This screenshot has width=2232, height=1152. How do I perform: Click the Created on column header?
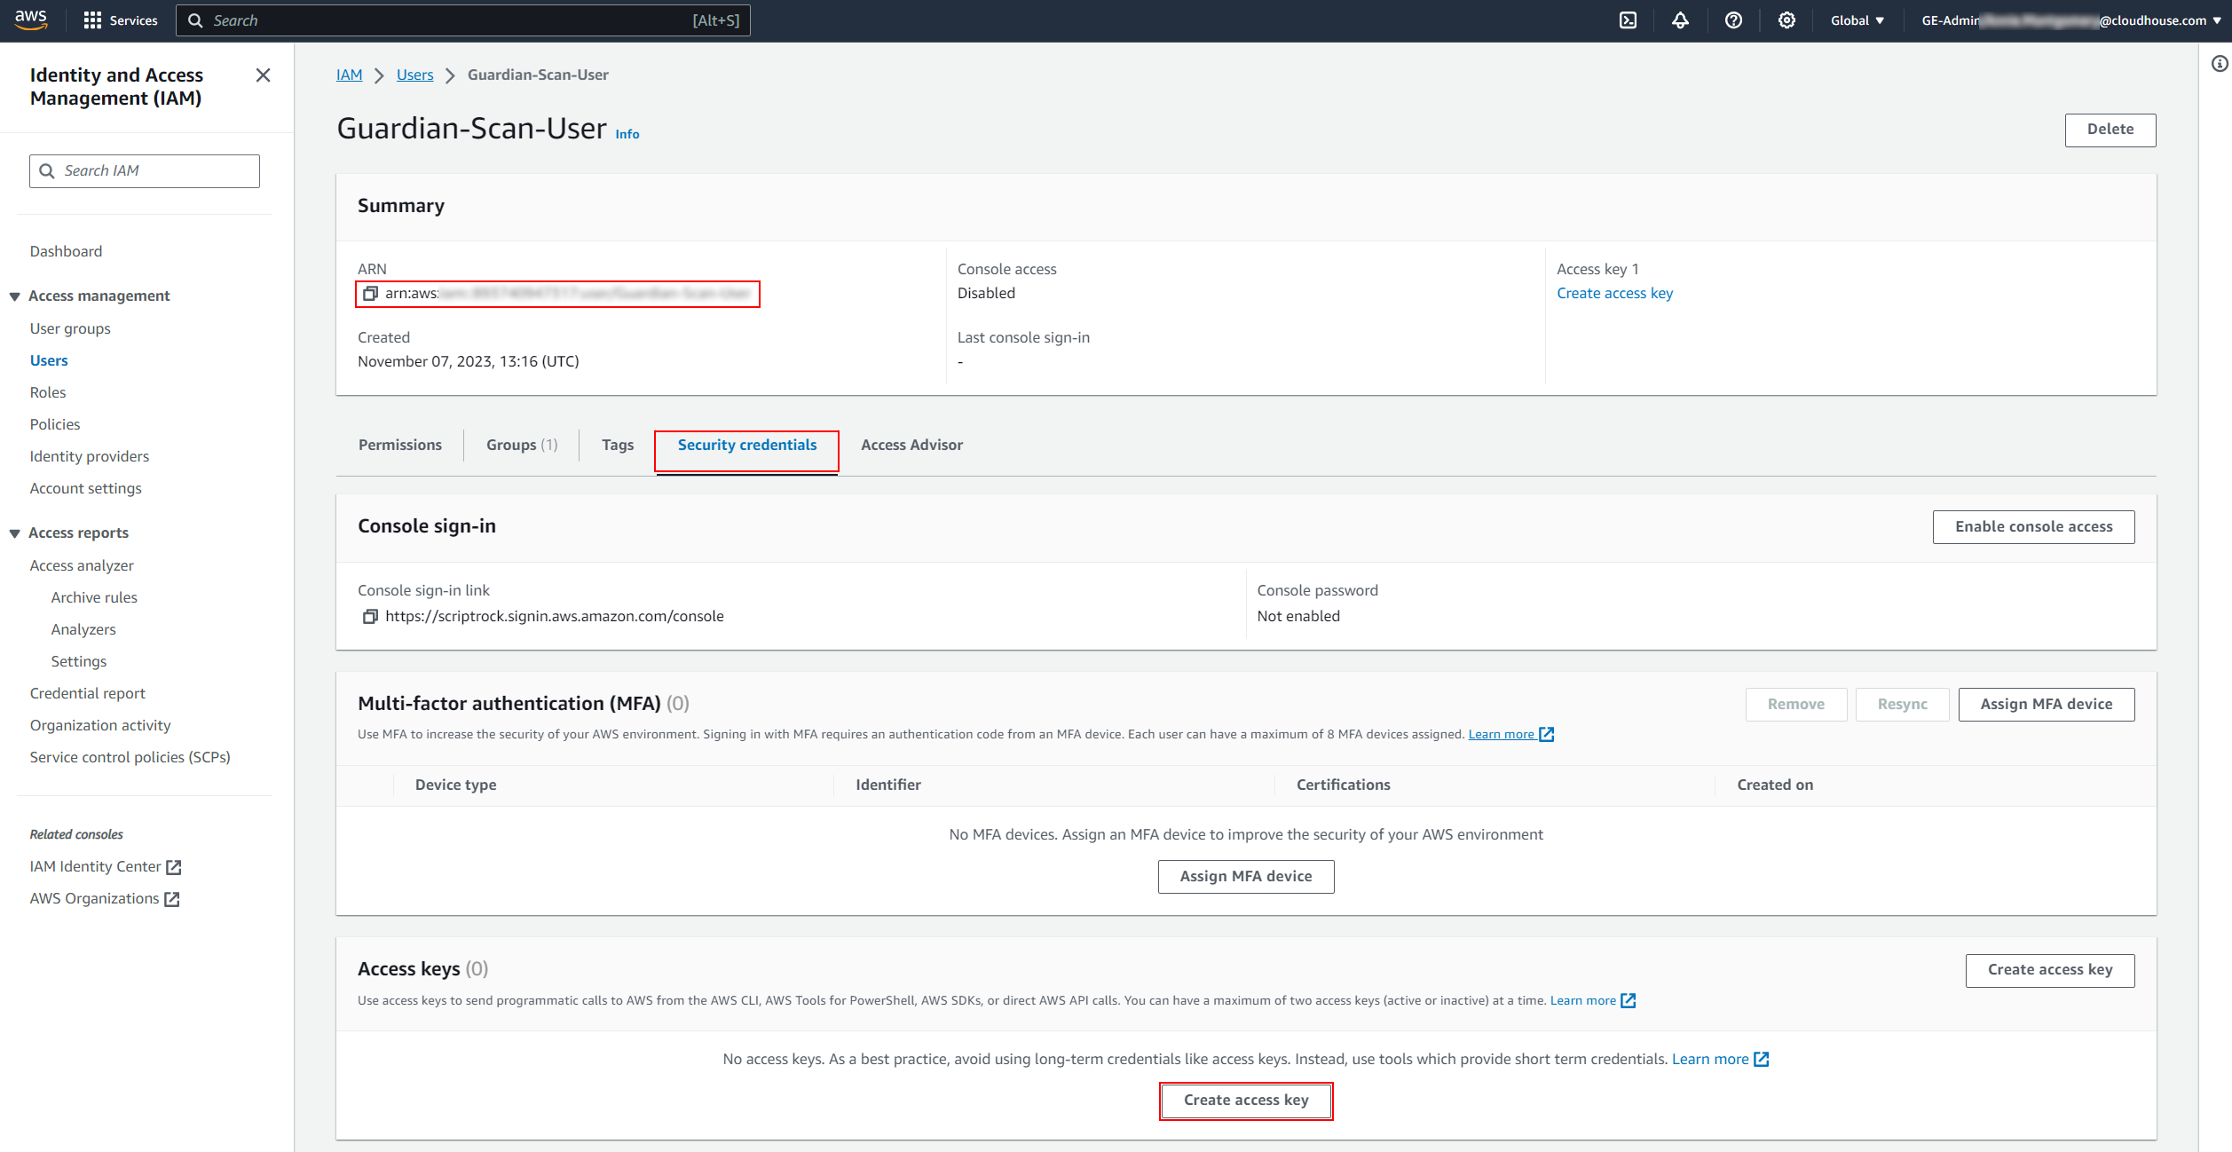(x=1774, y=785)
